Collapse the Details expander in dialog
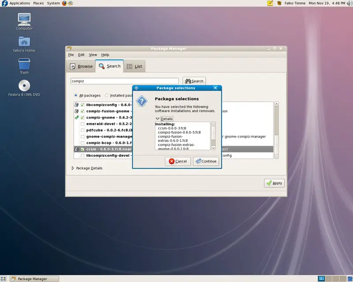The width and height of the screenshot is (353, 282). pyautogui.click(x=158, y=119)
